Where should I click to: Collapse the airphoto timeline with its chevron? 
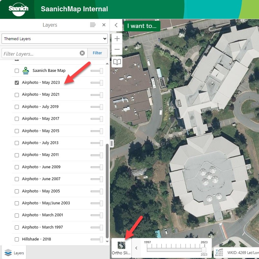pos(136,248)
